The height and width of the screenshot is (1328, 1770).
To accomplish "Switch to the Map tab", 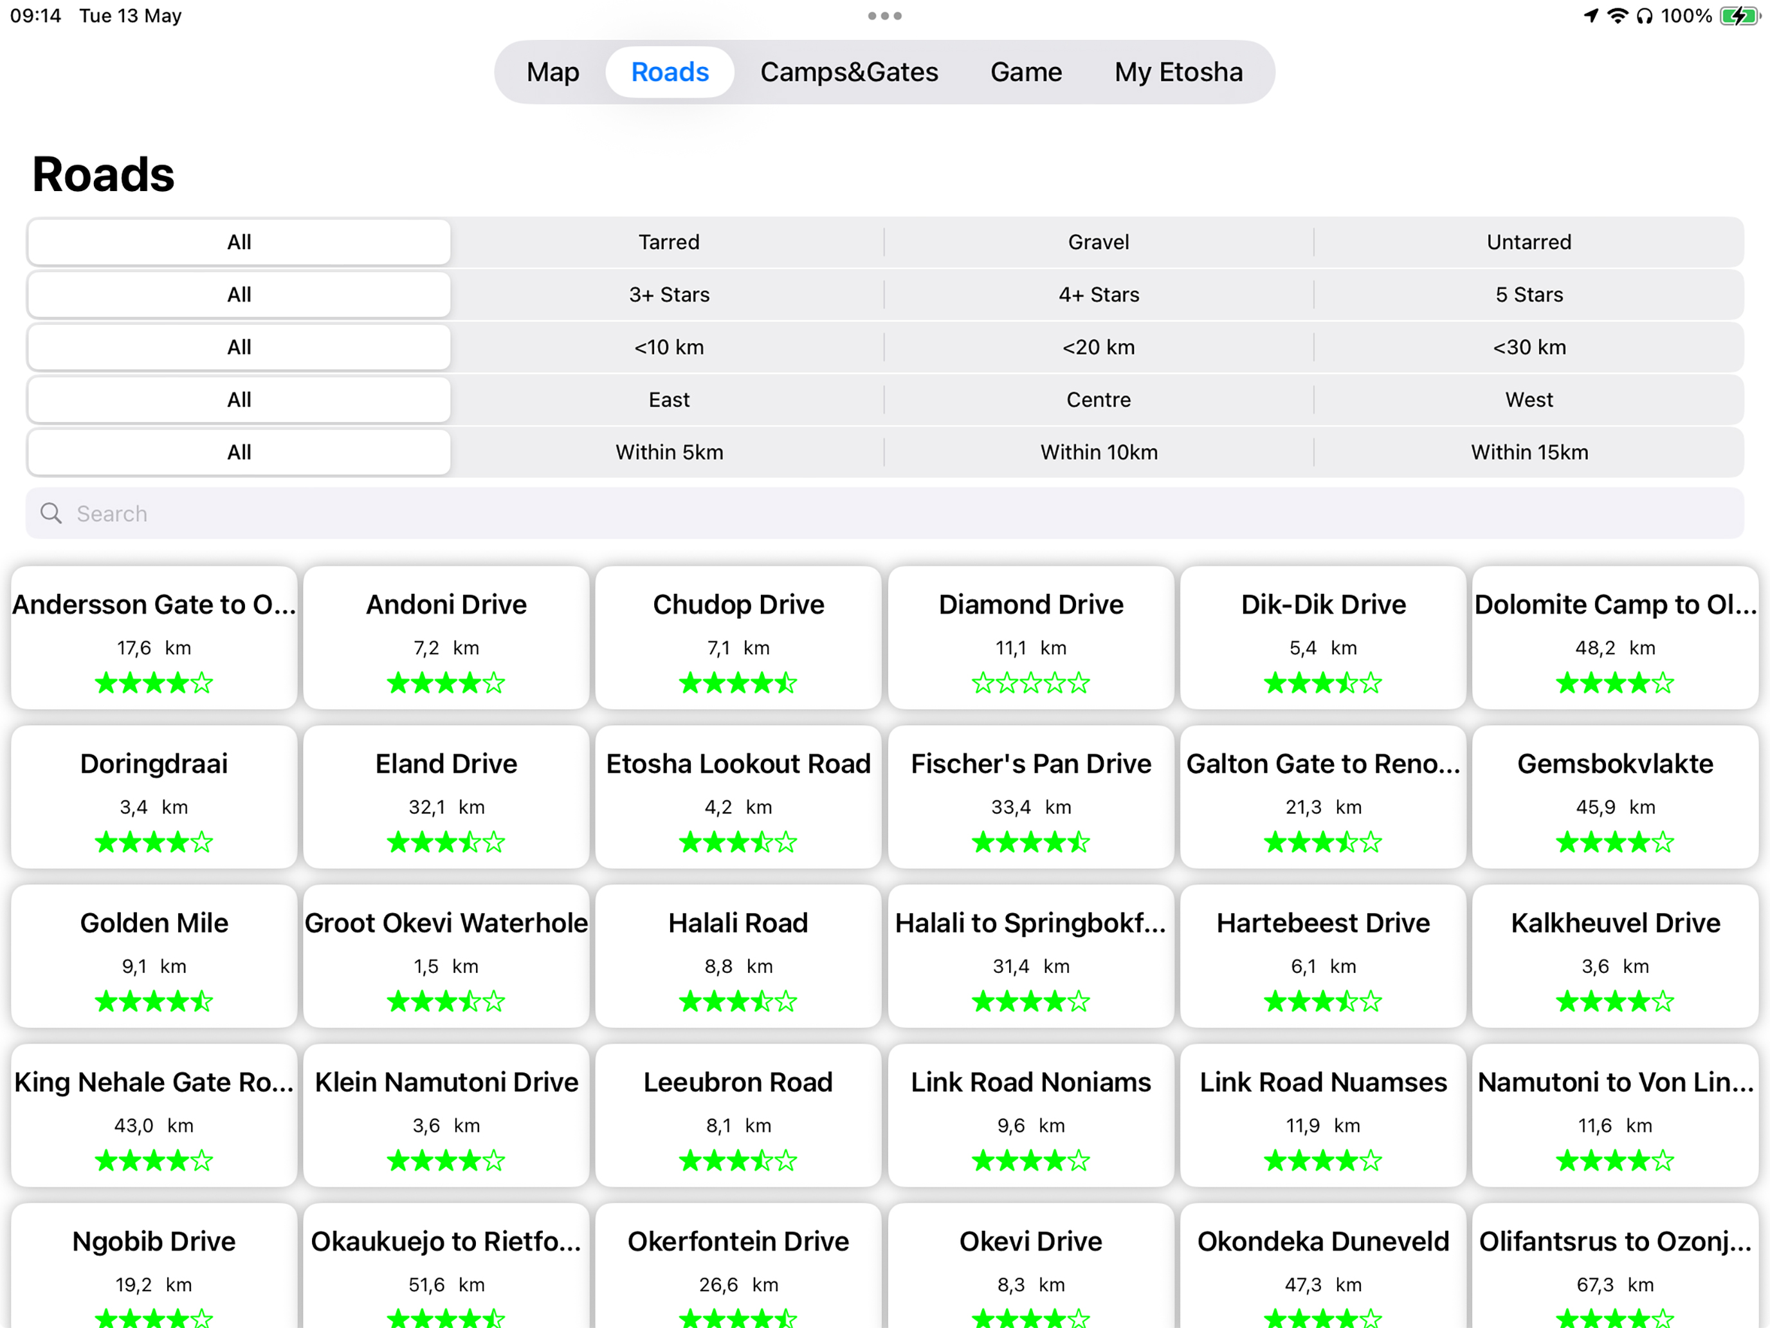I will 552,72.
